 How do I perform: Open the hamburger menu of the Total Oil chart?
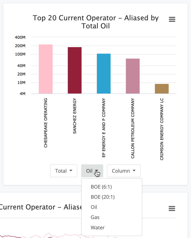pos(172,19)
